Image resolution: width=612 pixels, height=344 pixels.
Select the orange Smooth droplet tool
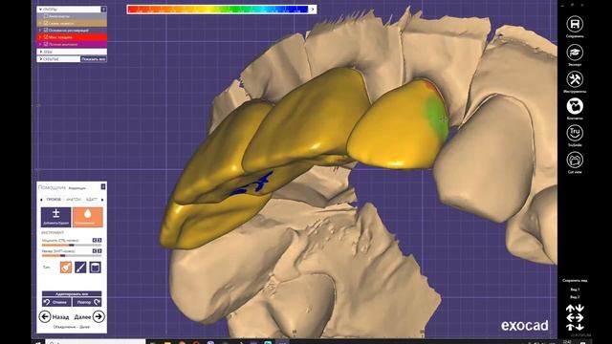point(88,217)
